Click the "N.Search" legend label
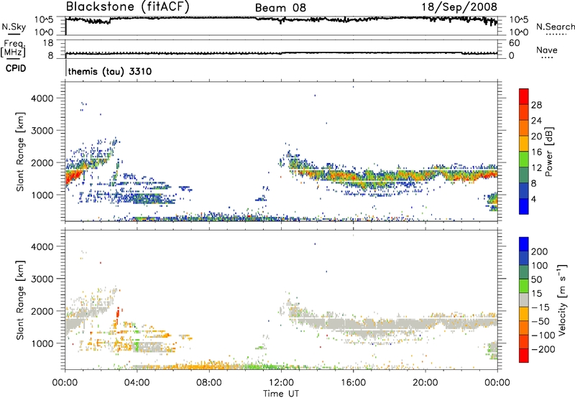This screenshot has height=398, width=575. point(555,27)
